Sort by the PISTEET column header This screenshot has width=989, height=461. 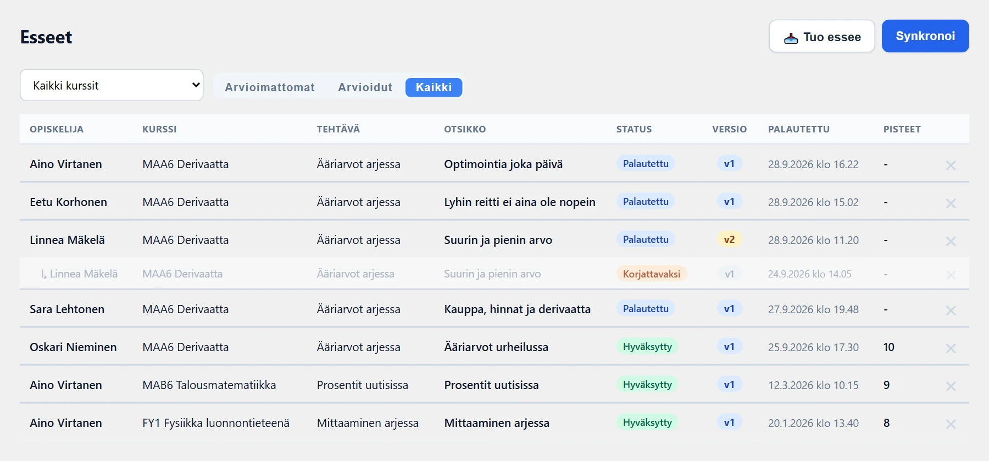pyautogui.click(x=902, y=129)
